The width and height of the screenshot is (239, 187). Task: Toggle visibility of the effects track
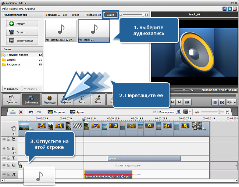[x=4, y=139]
